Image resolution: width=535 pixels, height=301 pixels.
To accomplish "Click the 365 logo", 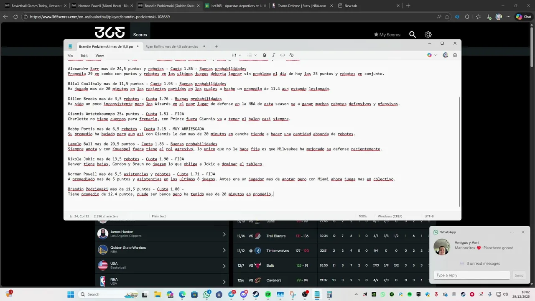I will tap(110, 33).
